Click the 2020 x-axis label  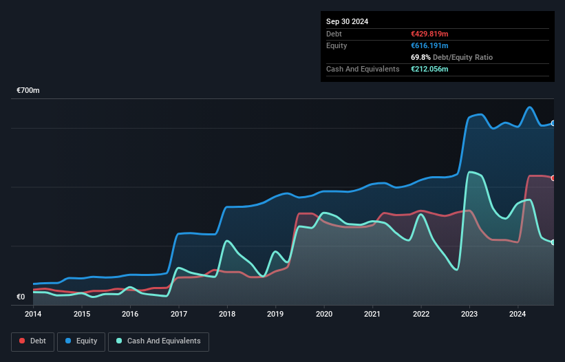(324, 314)
